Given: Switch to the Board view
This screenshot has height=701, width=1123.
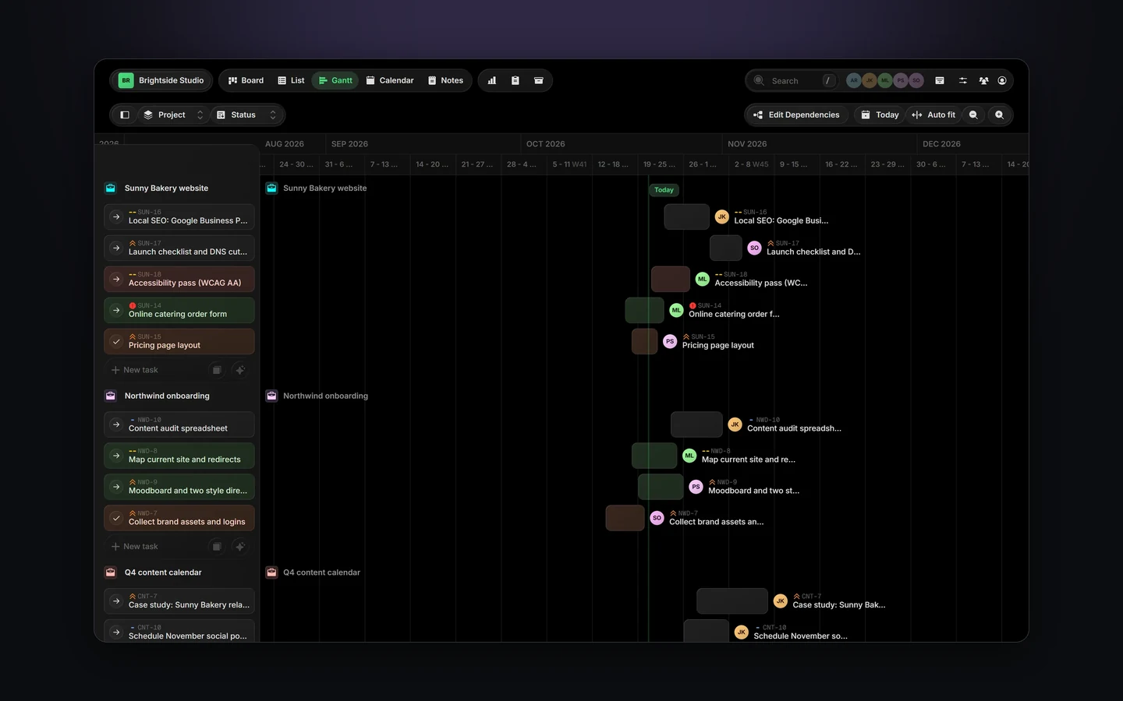Looking at the screenshot, I should 246,80.
